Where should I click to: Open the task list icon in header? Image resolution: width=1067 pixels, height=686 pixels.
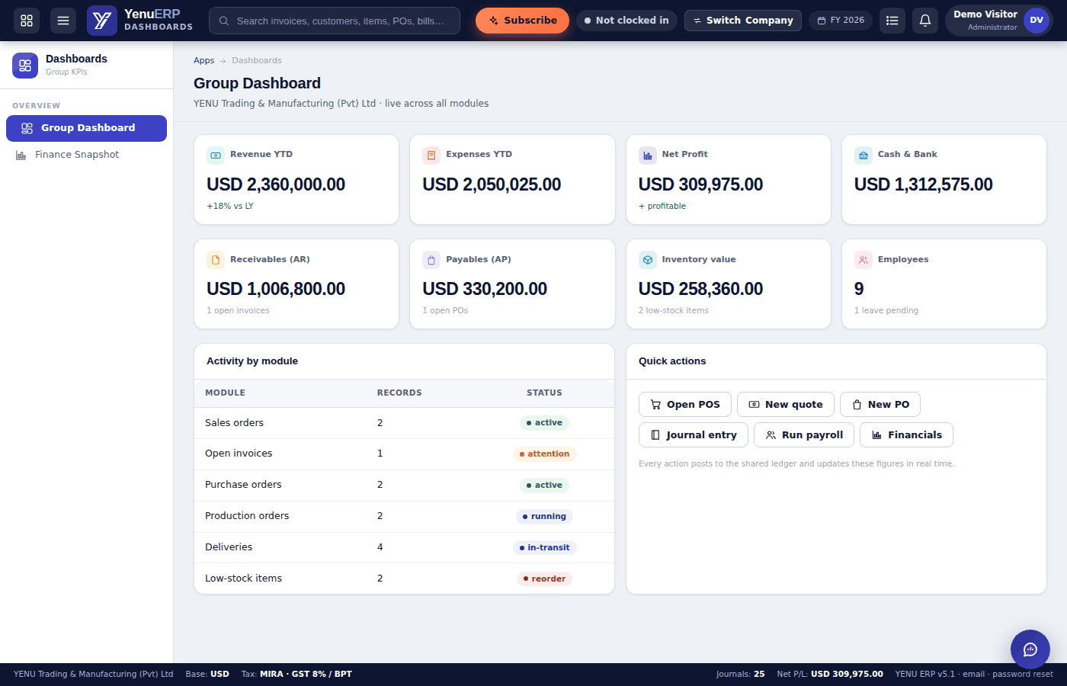(892, 21)
